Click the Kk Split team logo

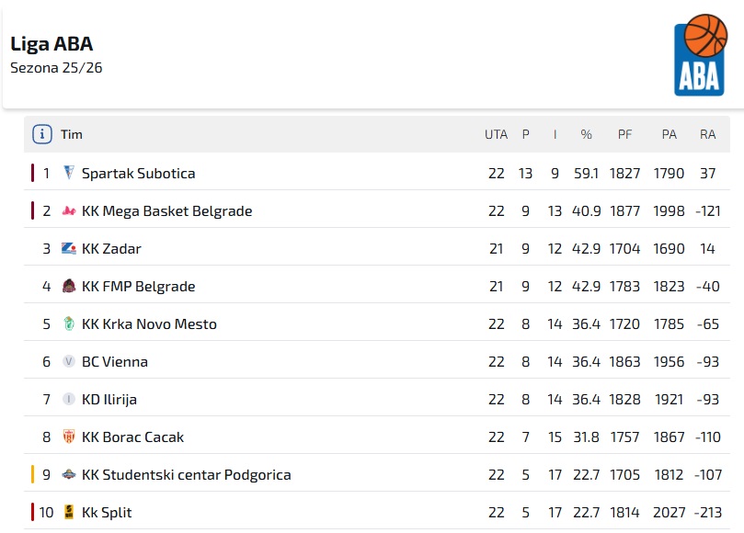click(x=69, y=512)
